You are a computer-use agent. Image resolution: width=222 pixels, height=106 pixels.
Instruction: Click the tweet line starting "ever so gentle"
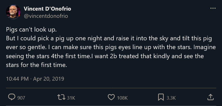[x=109, y=47]
